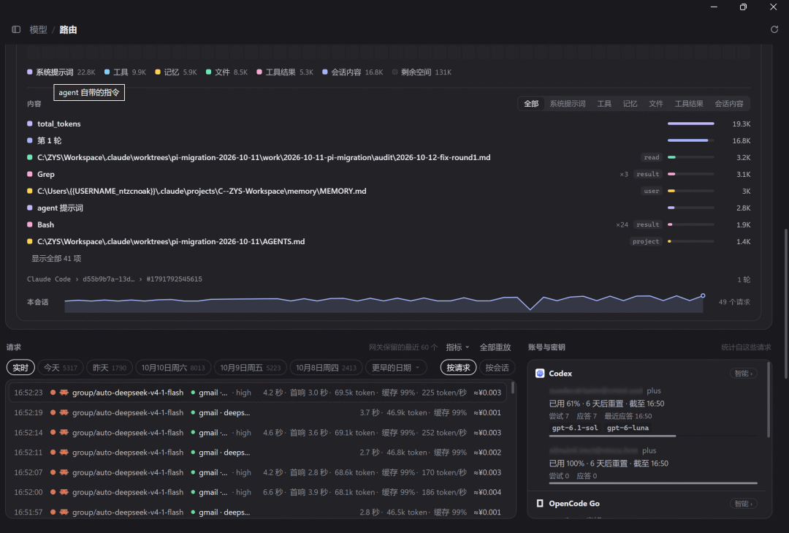Click the 全部重放 button
Viewport: 789px width, 533px height.
point(495,347)
